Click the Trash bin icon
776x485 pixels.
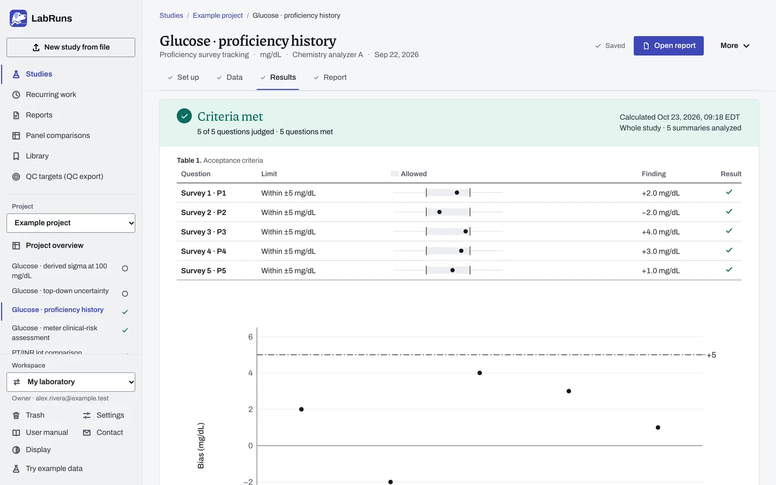click(x=16, y=415)
